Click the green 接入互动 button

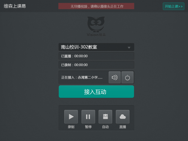tap(97, 91)
